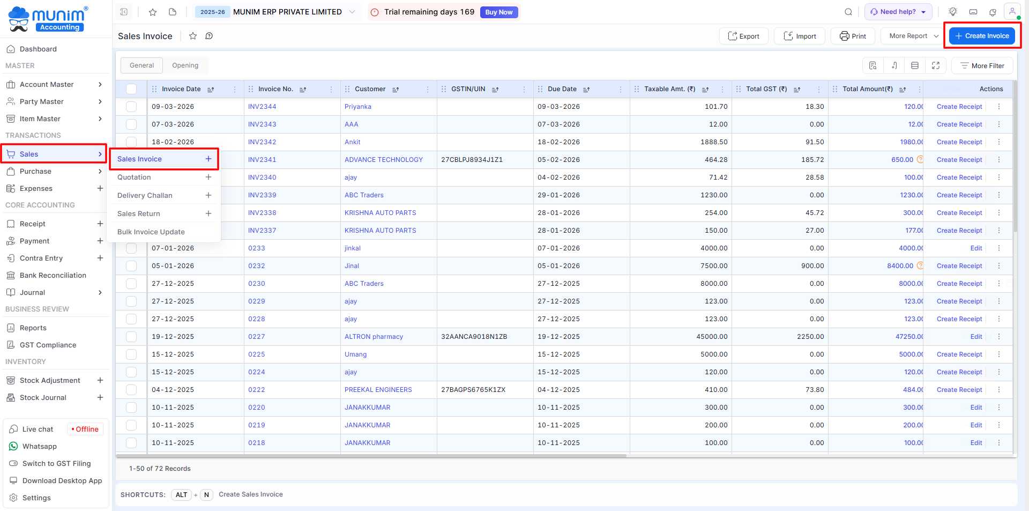The height and width of the screenshot is (511, 1029).
Task: Click the Whatsapp support icon
Action: coord(13,446)
